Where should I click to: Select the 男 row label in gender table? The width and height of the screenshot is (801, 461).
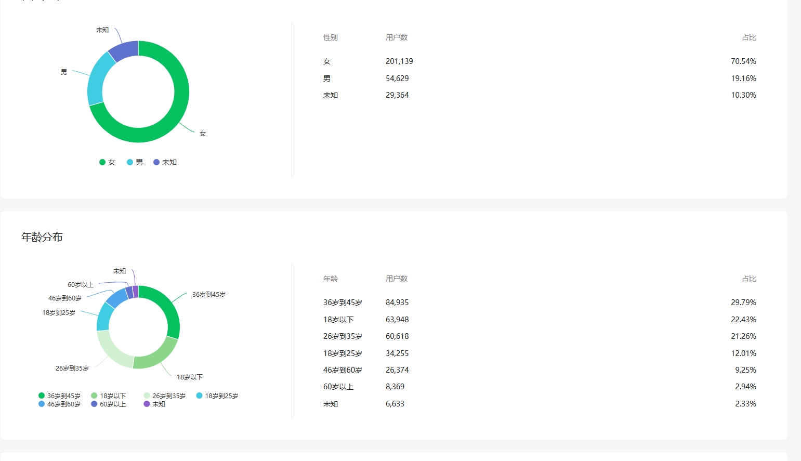coord(327,78)
